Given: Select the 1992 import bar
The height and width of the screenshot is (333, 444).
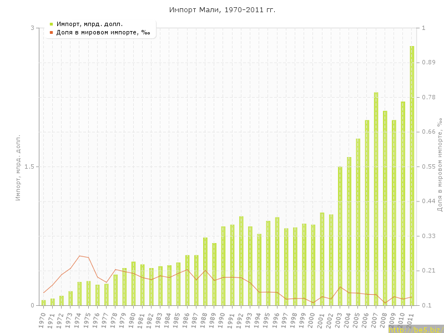Looking at the screenshot, I should point(241,261).
